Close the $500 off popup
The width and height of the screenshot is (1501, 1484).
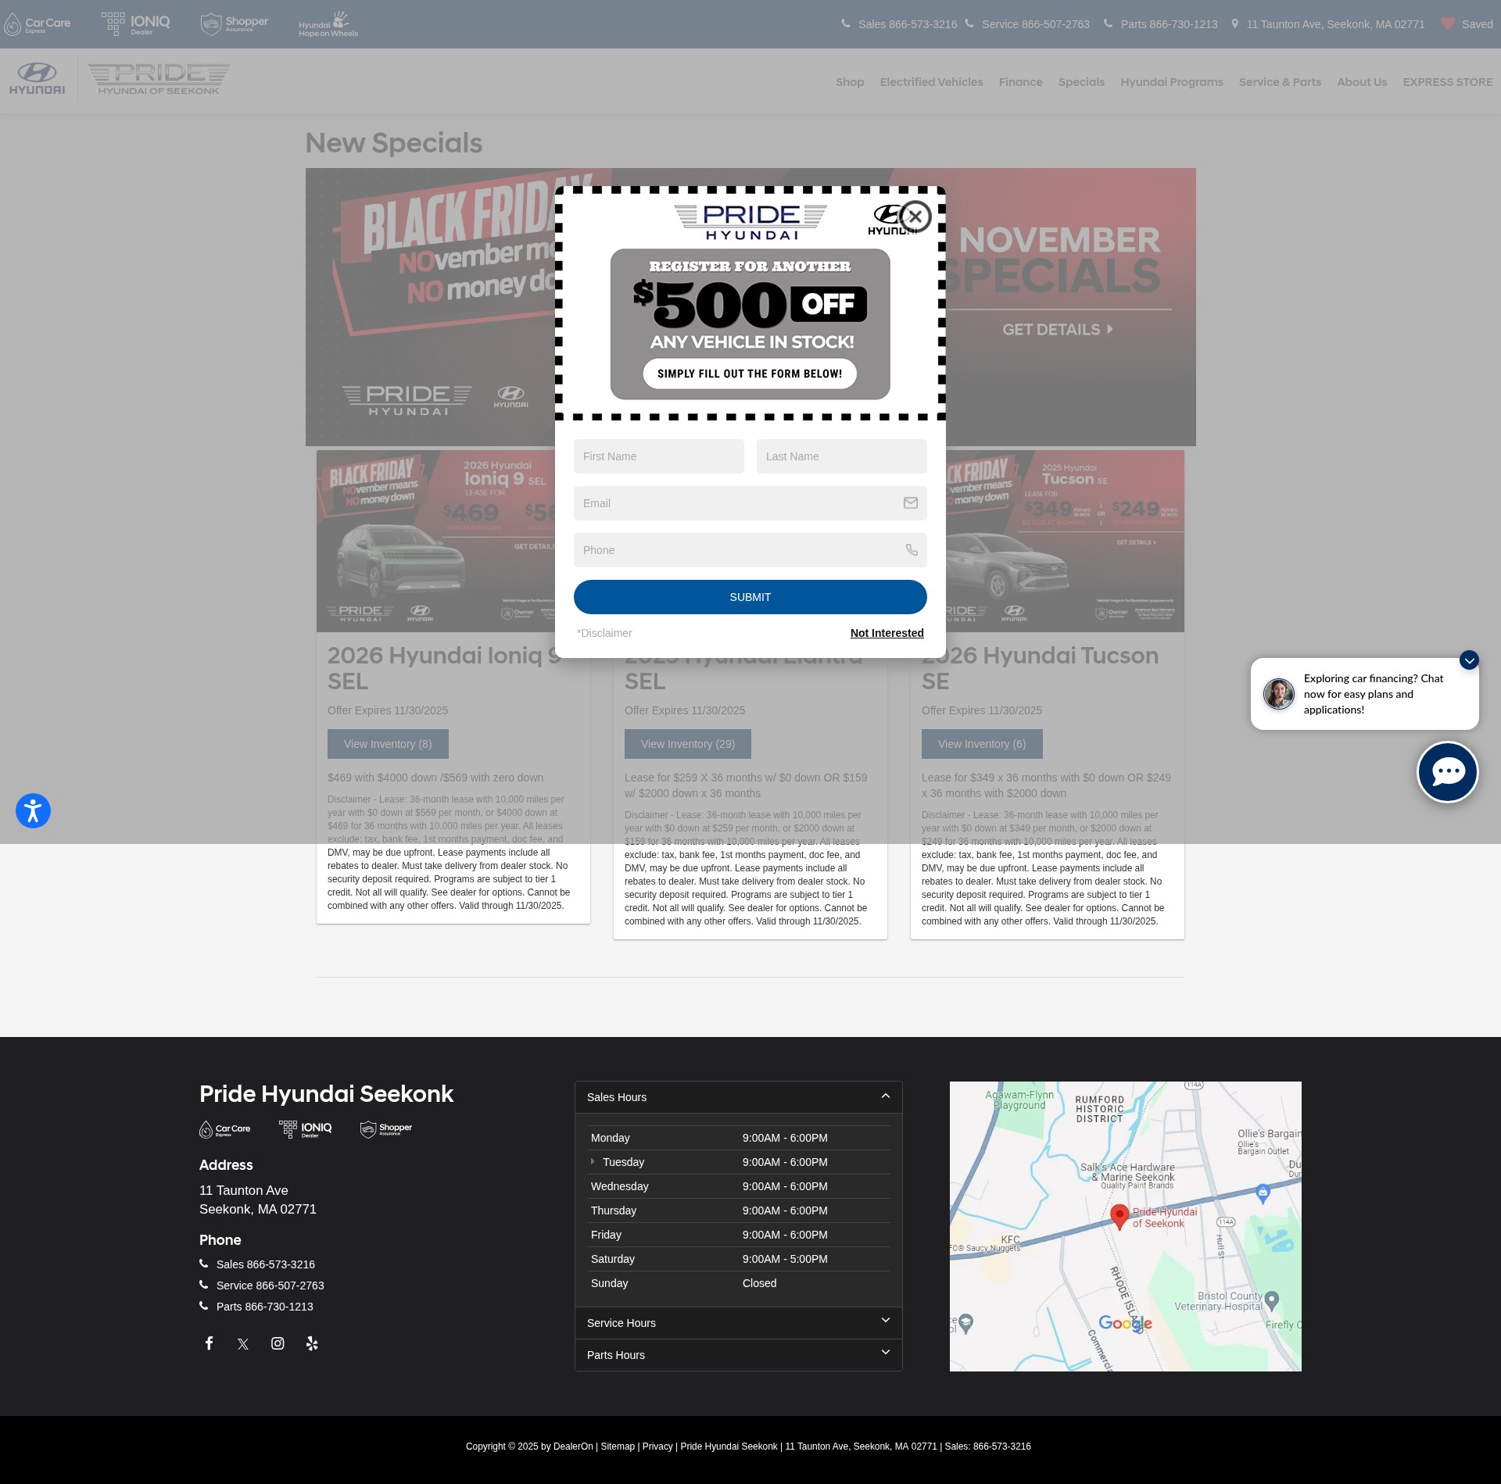(915, 216)
